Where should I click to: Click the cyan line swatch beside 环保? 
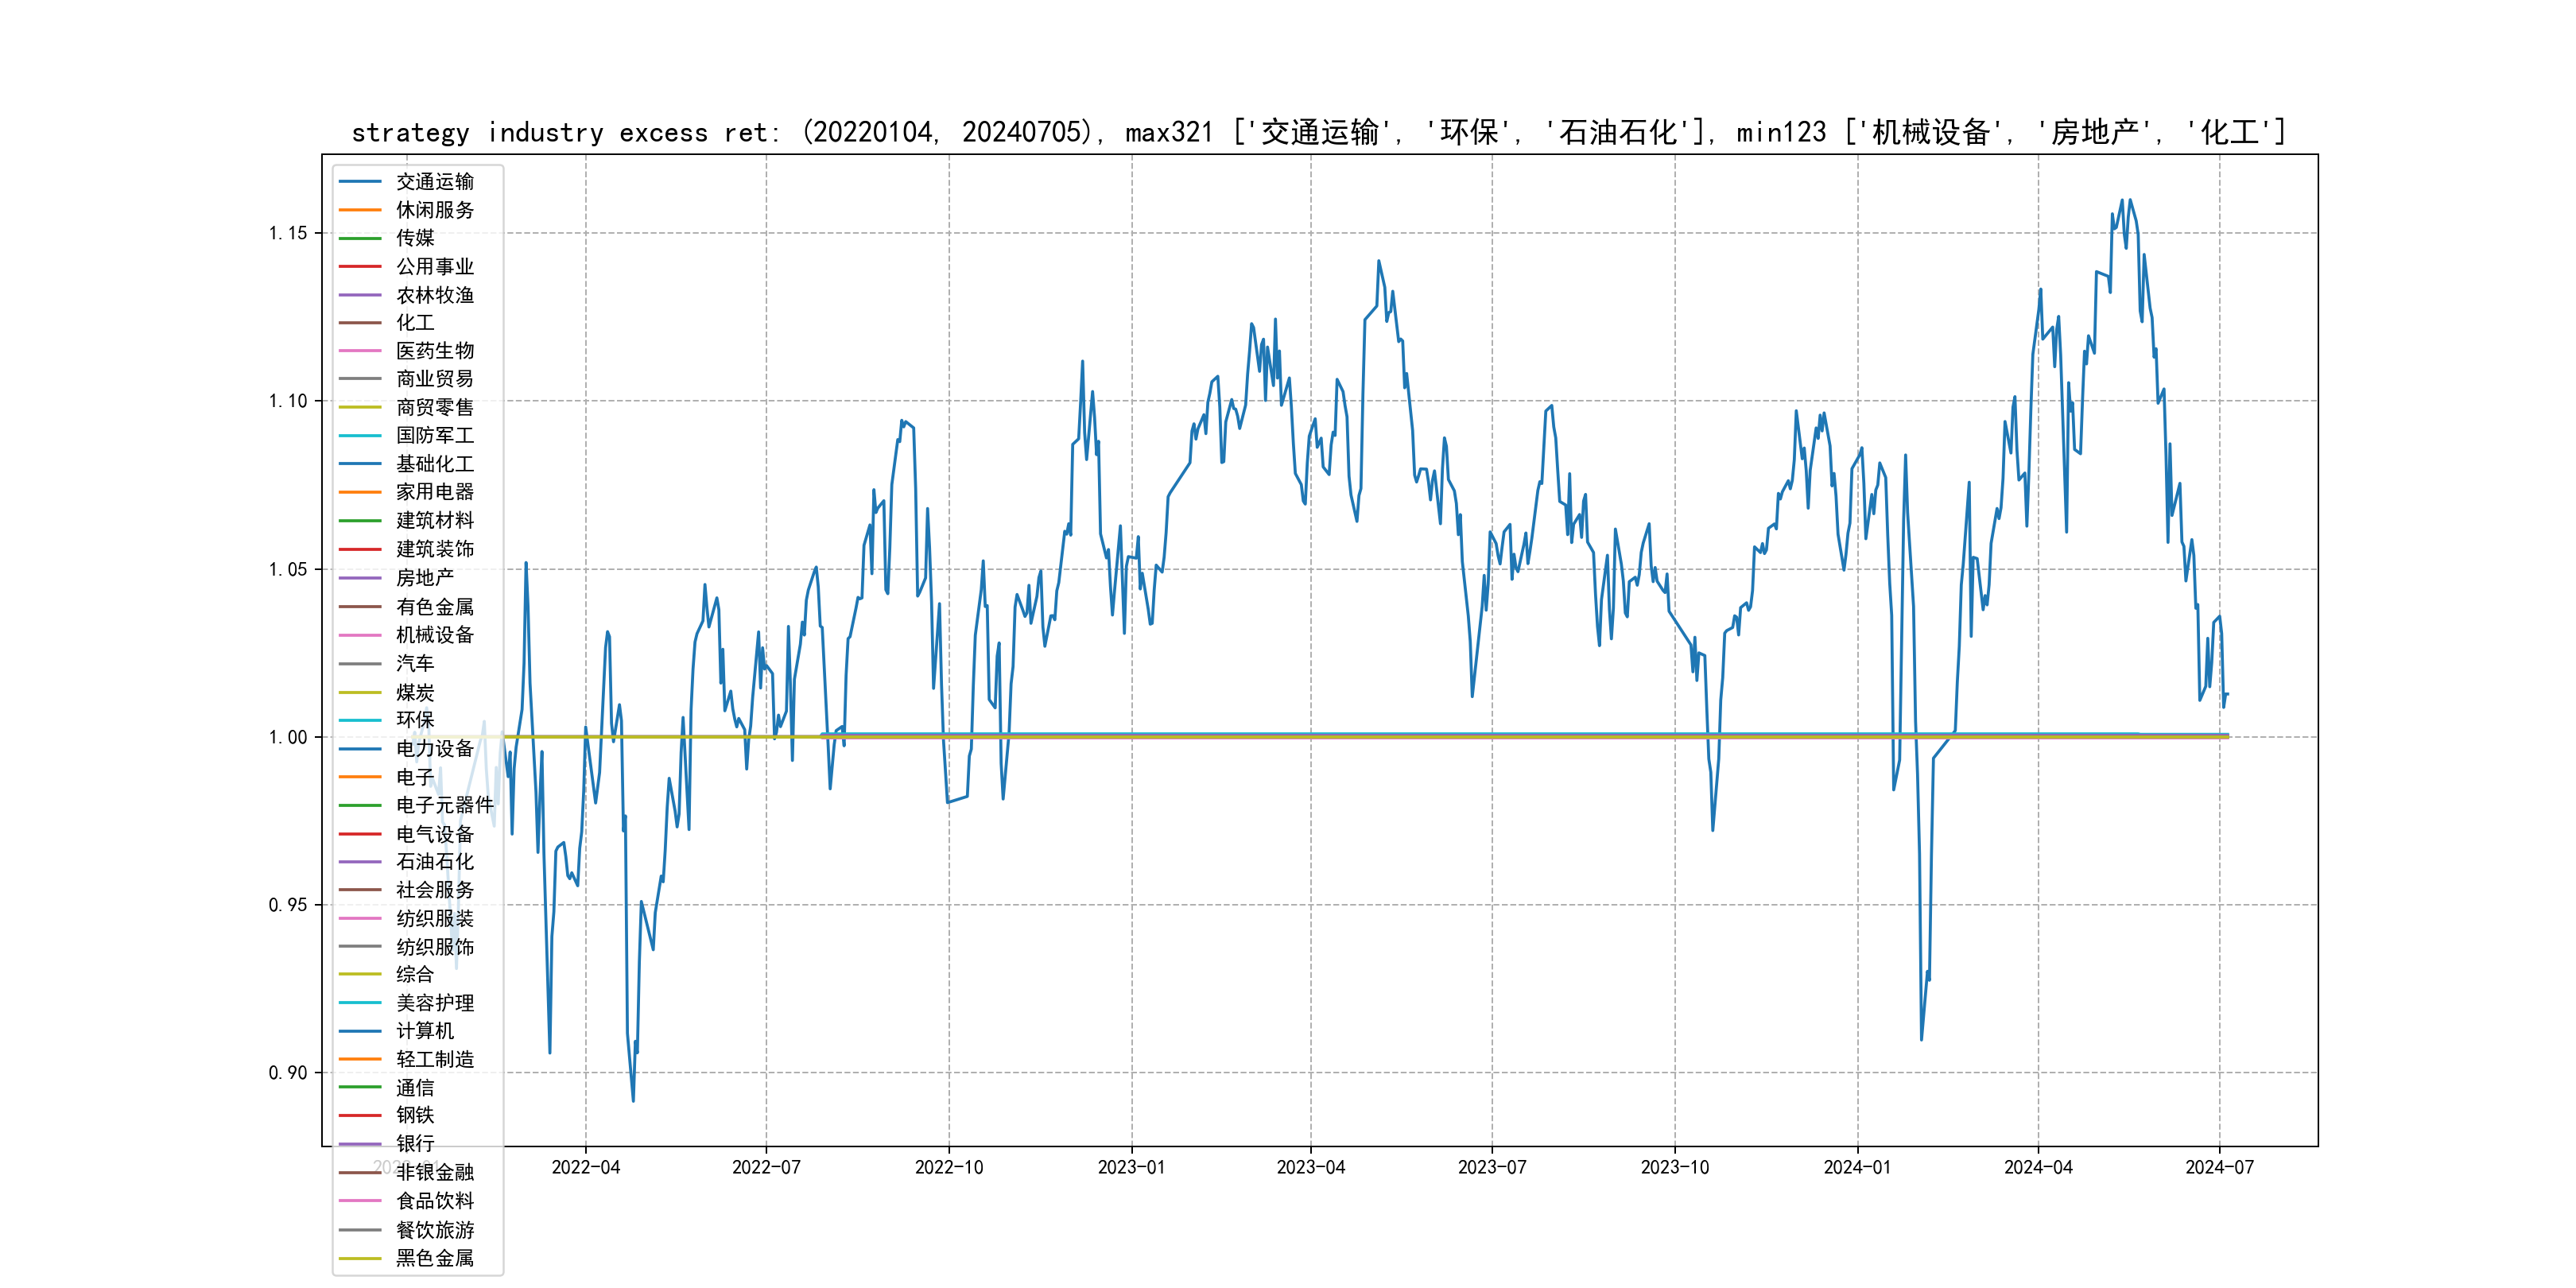[x=360, y=720]
